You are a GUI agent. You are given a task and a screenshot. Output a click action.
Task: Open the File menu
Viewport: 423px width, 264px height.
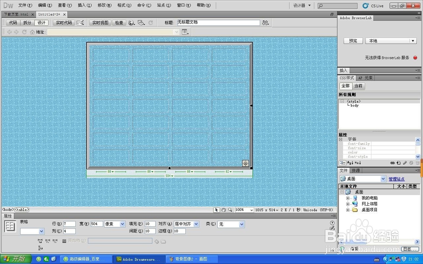(25, 5)
